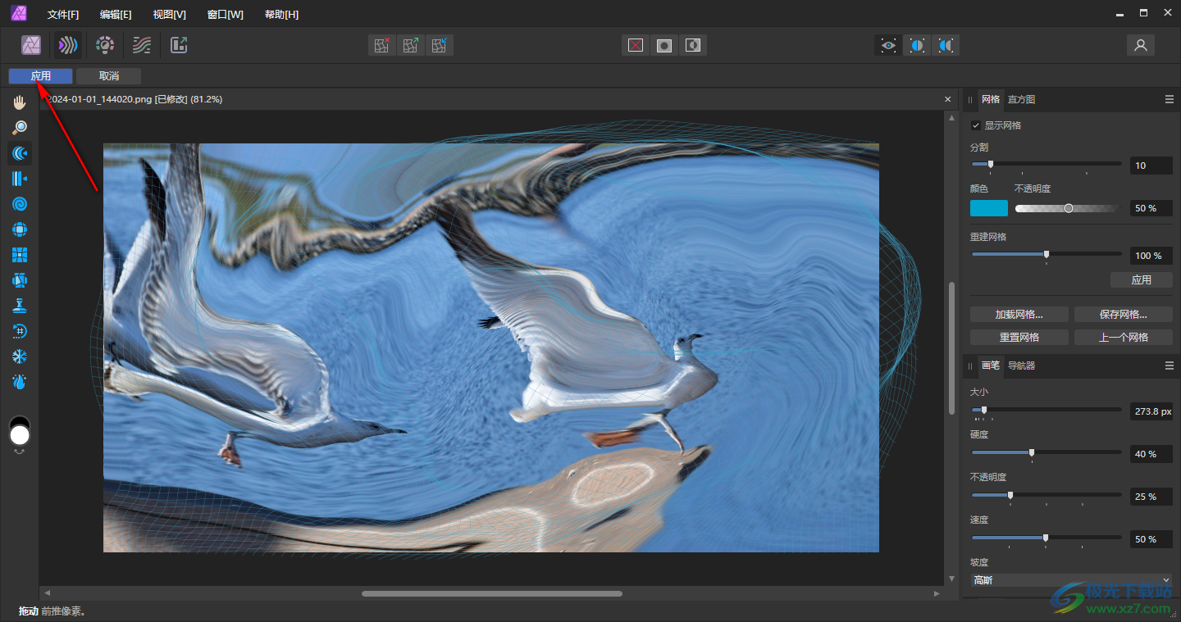Open the 网格 panel options menu
Image resolution: width=1181 pixels, height=622 pixels.
[1170, 99]
